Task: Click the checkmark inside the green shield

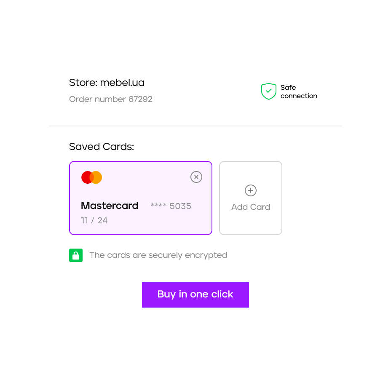Action: pos(268,91)
